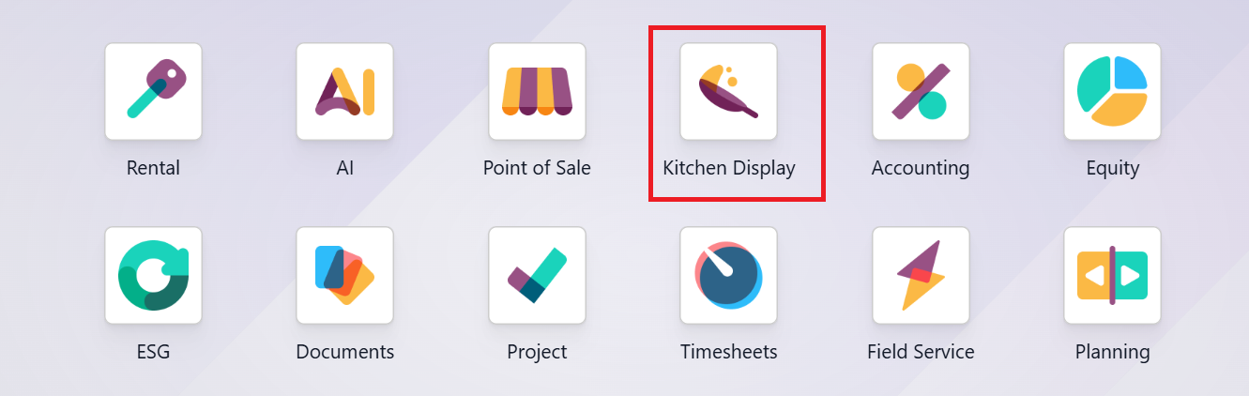Screen dimensions: 1249x396
Task: Click the Accounting app label
Action: point(921,169)
